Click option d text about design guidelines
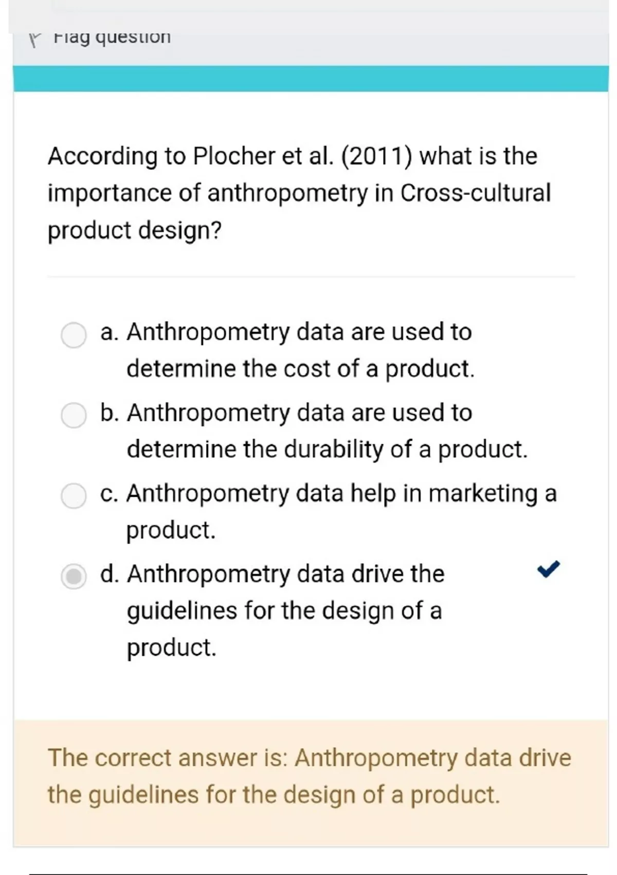This screenshot has height=875, width=617. 285,610
